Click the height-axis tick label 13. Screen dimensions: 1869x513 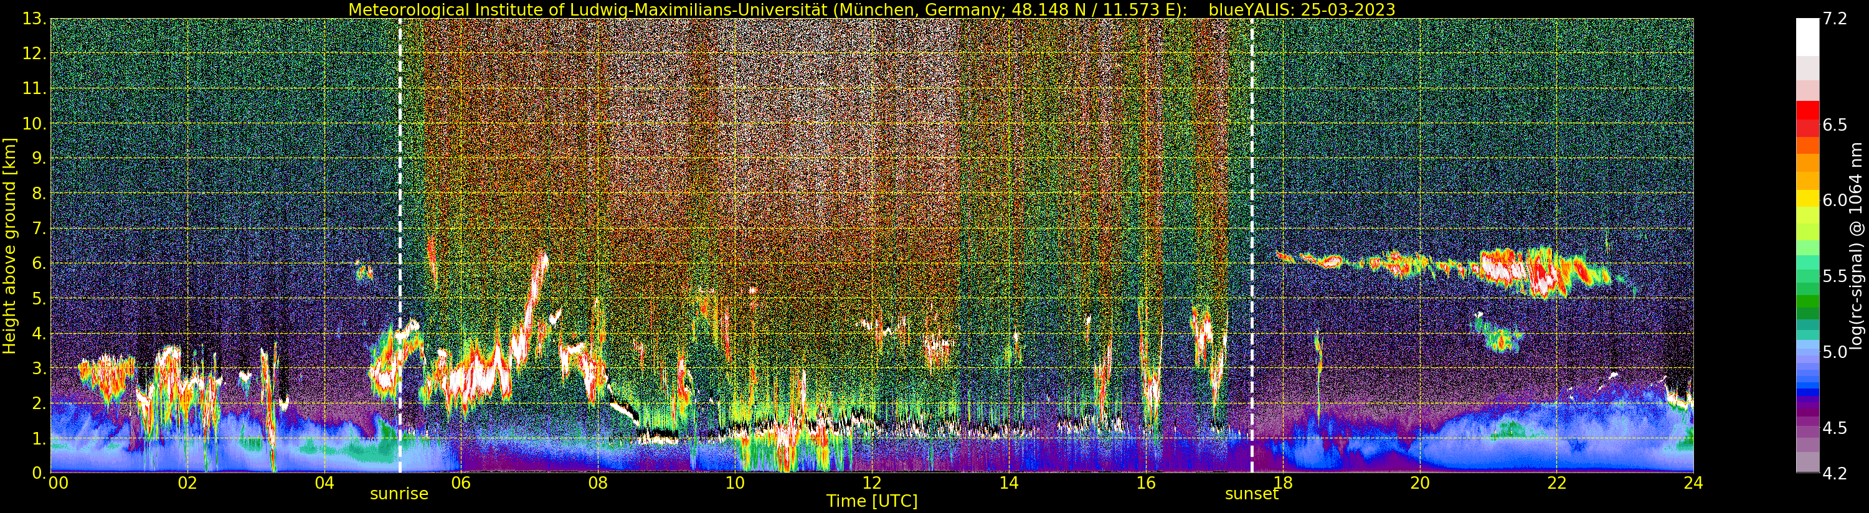[x=34, y=19]
